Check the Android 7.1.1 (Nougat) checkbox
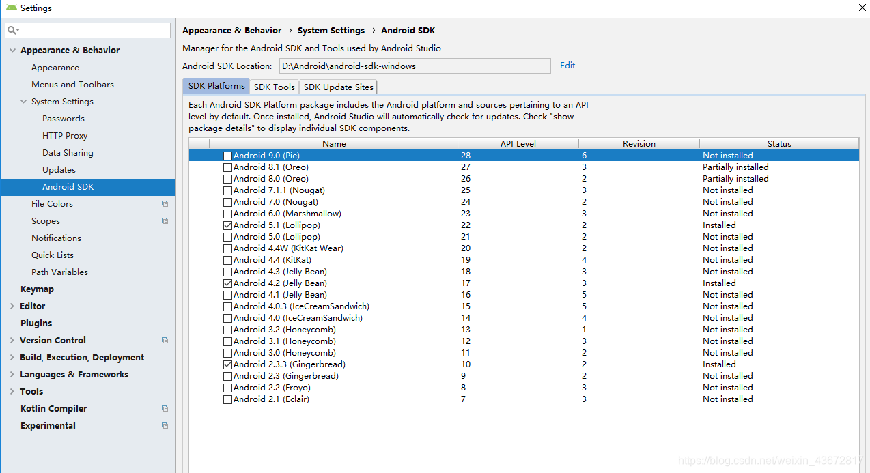 tap(227, 190)
